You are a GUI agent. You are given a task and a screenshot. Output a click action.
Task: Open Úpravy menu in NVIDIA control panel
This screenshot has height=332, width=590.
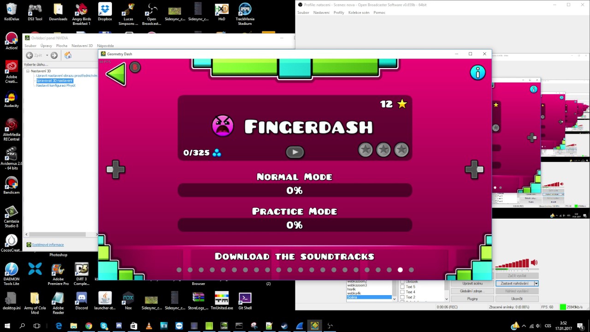click(x=46, y=46)
